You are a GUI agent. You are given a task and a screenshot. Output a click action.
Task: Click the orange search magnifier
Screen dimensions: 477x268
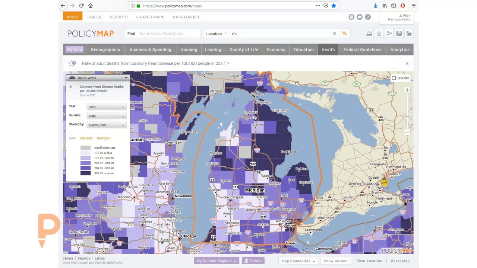click(x=344, y=33)
